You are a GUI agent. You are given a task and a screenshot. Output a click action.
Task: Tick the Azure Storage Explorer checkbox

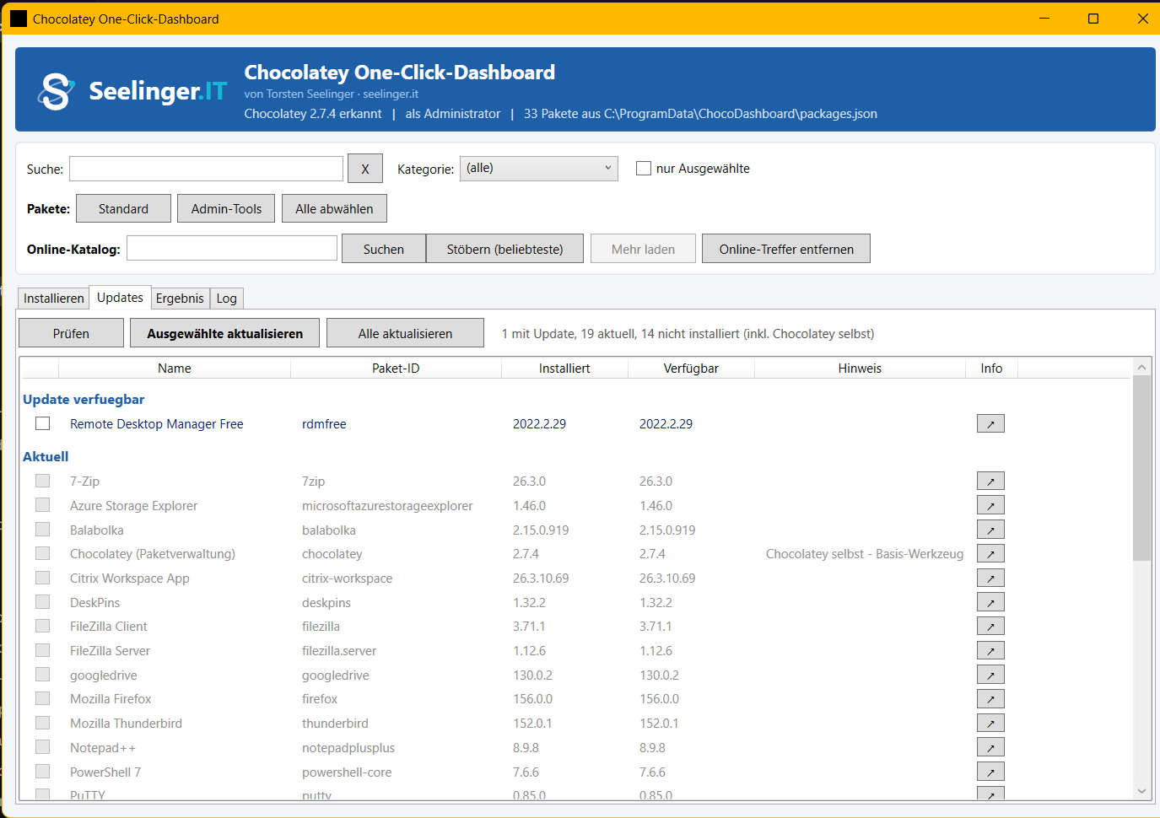pyautogui.click(x=43, y=505)
